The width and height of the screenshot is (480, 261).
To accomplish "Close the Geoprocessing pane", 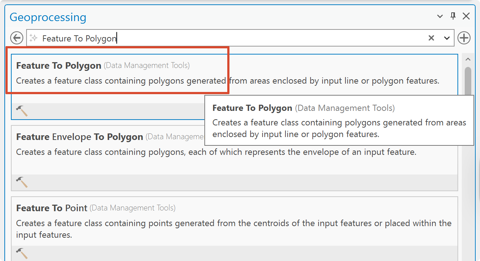I will coord(466,16).
